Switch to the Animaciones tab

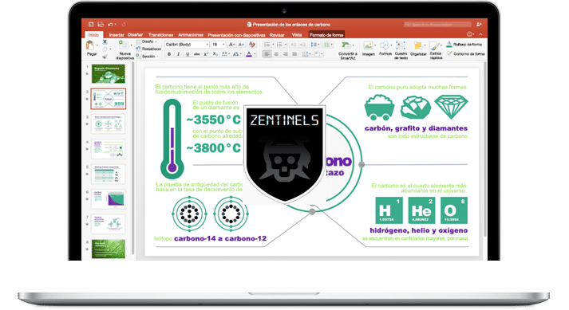[191, 35]
